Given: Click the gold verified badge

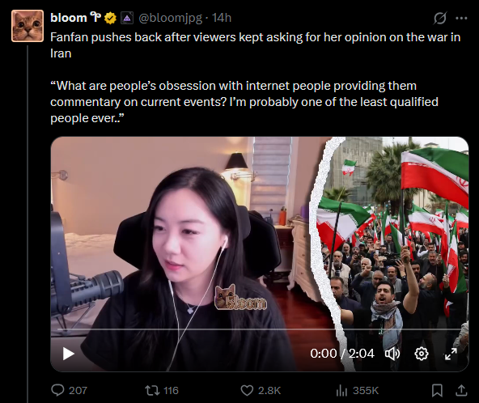Looking at the screenshot, I should [x=110, y=19].
